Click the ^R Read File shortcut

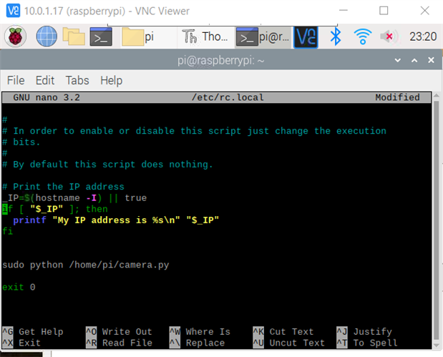(119, 343)
